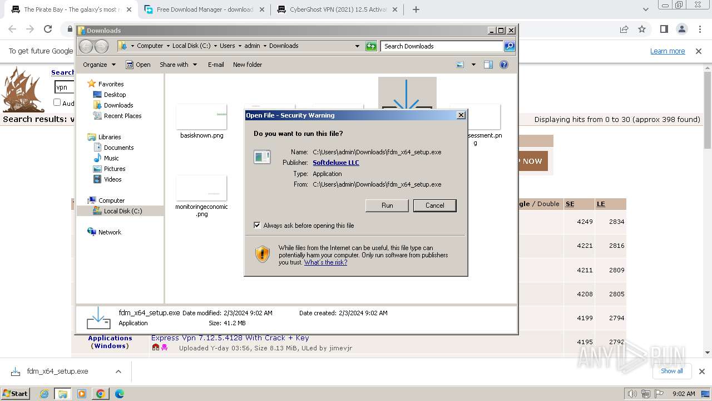Open Music library
712x401 pixels.
(x=111, y=158)
